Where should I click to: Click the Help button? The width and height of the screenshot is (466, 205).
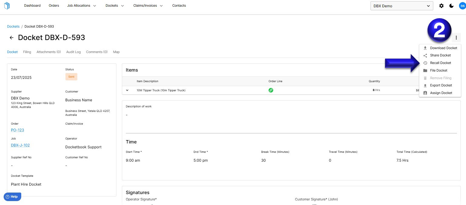point(12,197)
